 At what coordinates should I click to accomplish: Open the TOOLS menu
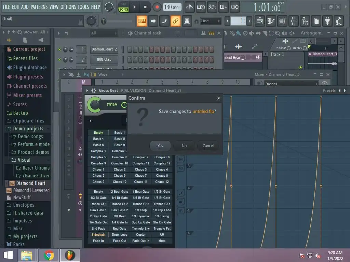coord(83,7)
